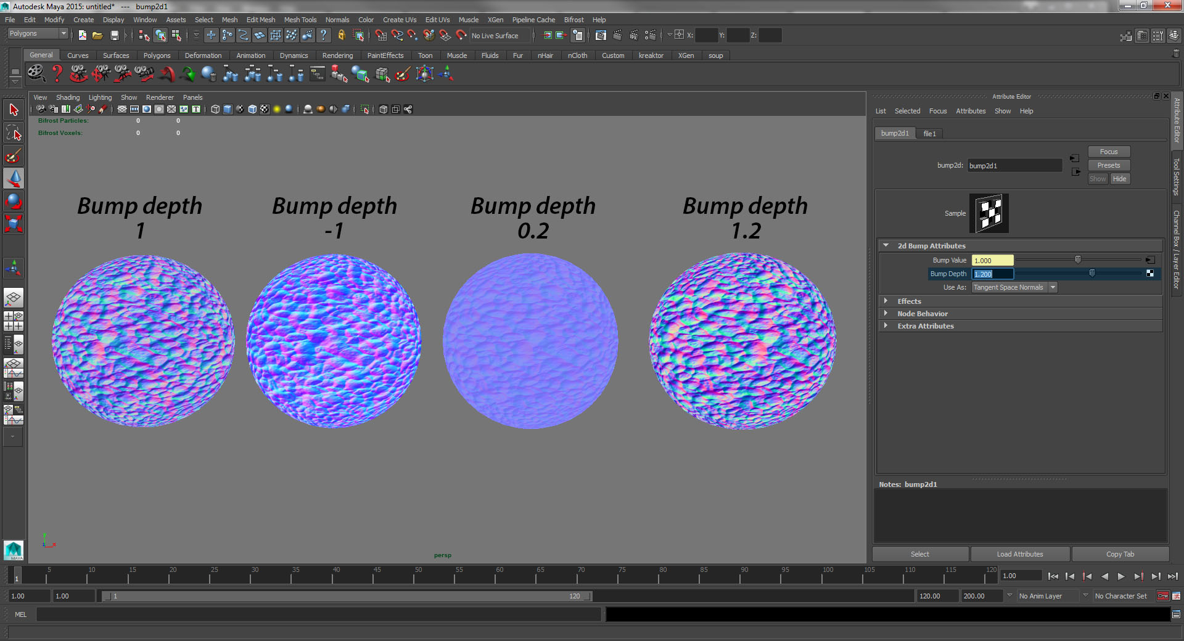Image resolution: width=1184 pixels, height=641 pixels.
Task: Open the file1 tab in the Attribute Editor
Action: [x=930, y=133]
